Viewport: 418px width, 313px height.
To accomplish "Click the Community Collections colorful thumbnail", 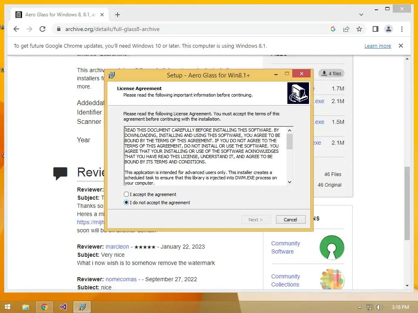I will click(x=331, y=279).
